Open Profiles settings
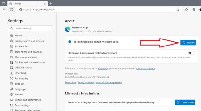This screenshot has width=201, height=111. click(x=19, y=35)
